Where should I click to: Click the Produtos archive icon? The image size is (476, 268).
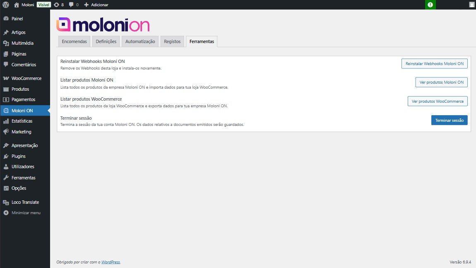(x=6, y=89)
